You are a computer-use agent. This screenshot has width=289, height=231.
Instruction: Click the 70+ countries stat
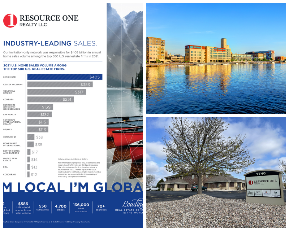click(101, 208)
